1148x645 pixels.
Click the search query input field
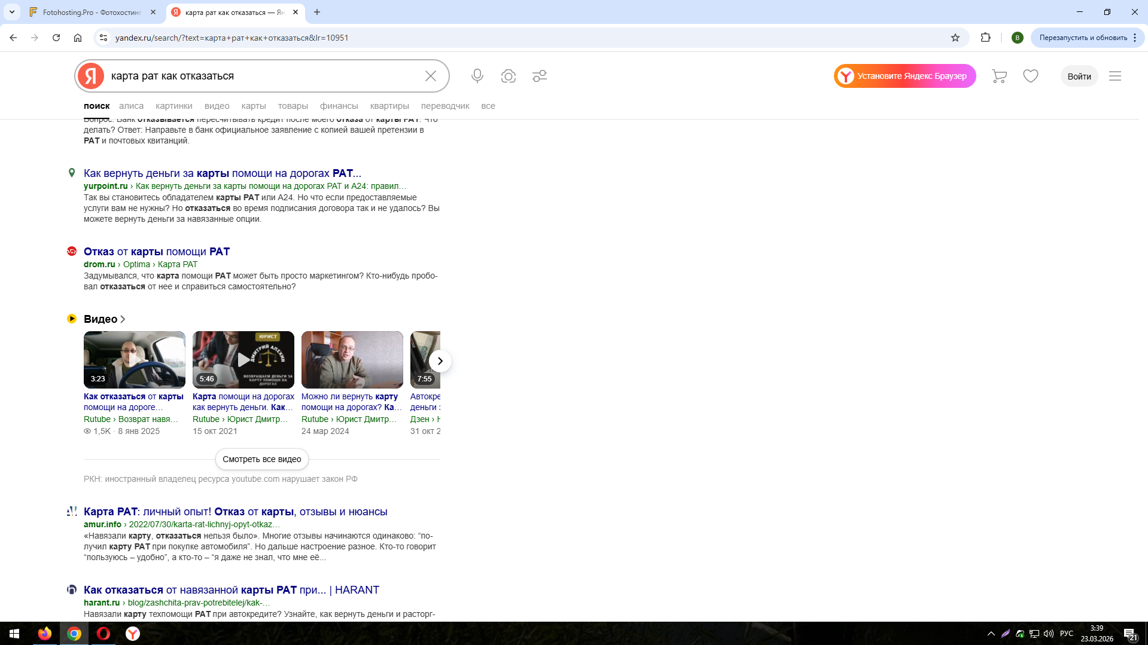263,76
